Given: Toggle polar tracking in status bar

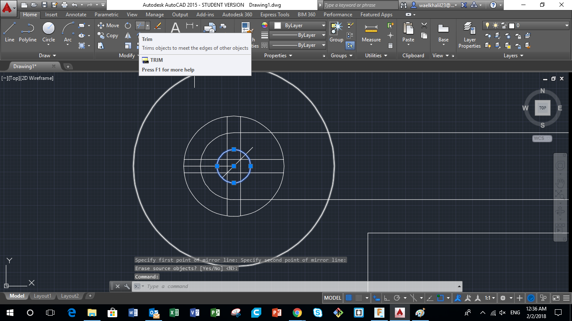Looking at the screenshot, I should [397, 298].
